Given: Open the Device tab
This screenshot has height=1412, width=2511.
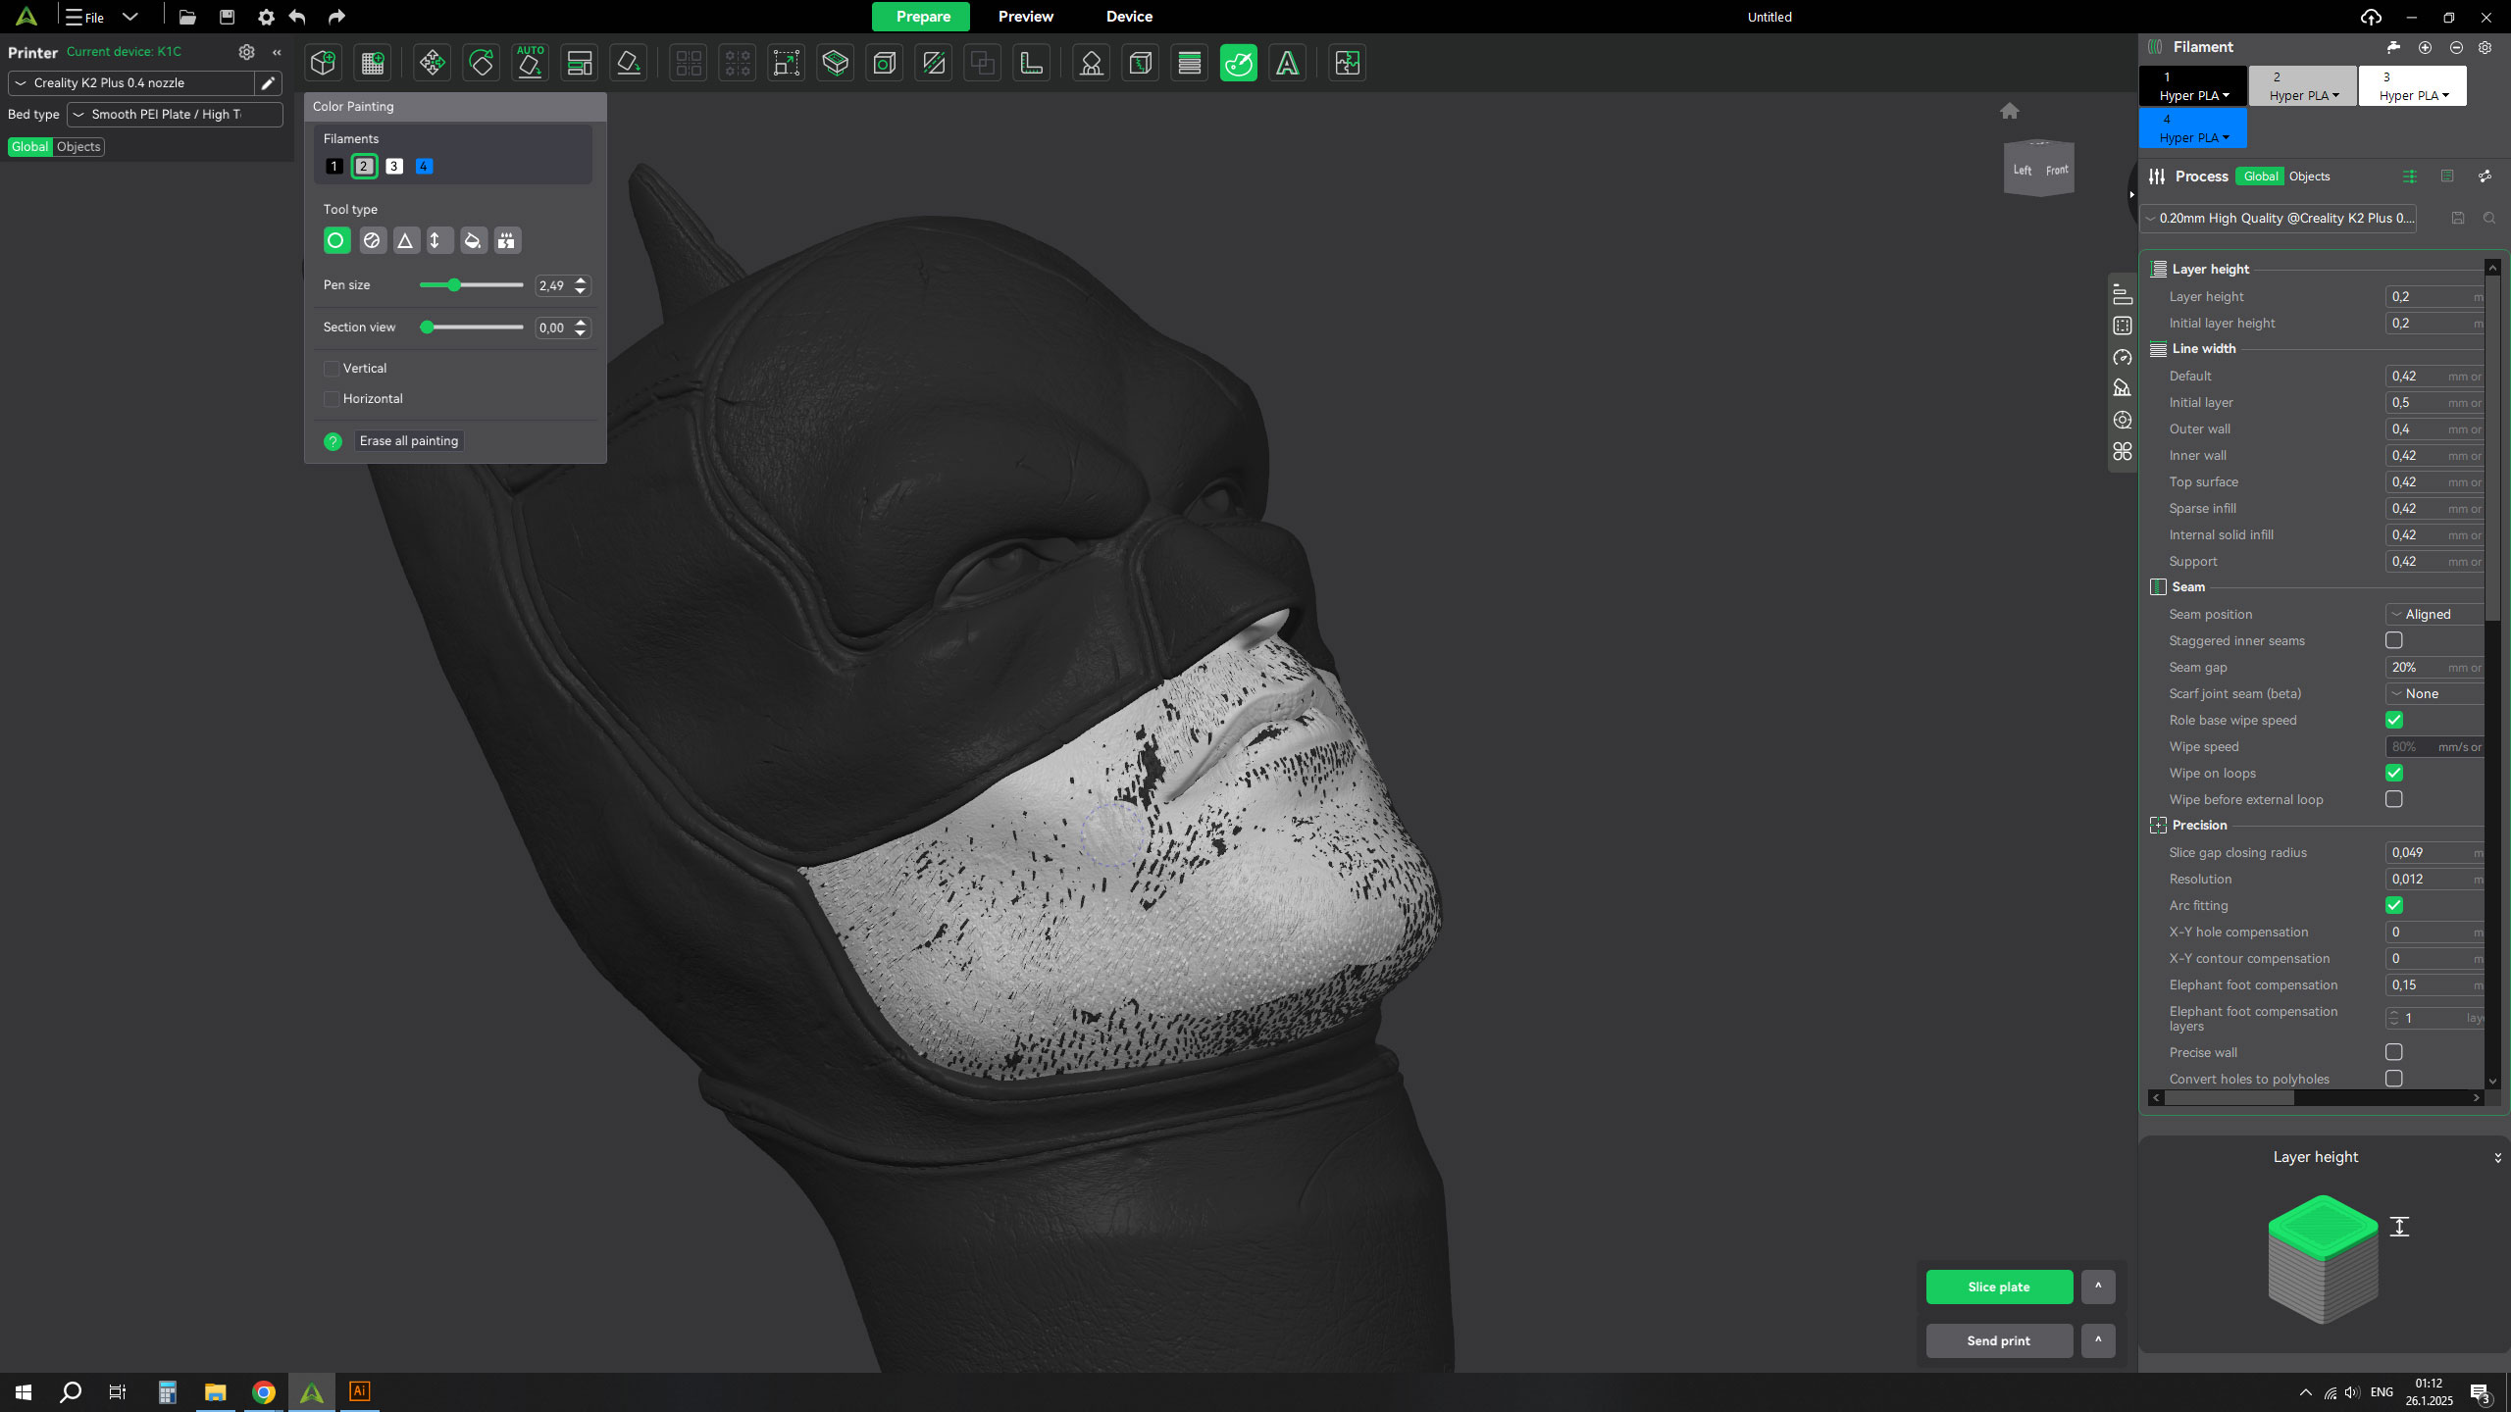Looking at the screenshot, I should pos(1129,17).
